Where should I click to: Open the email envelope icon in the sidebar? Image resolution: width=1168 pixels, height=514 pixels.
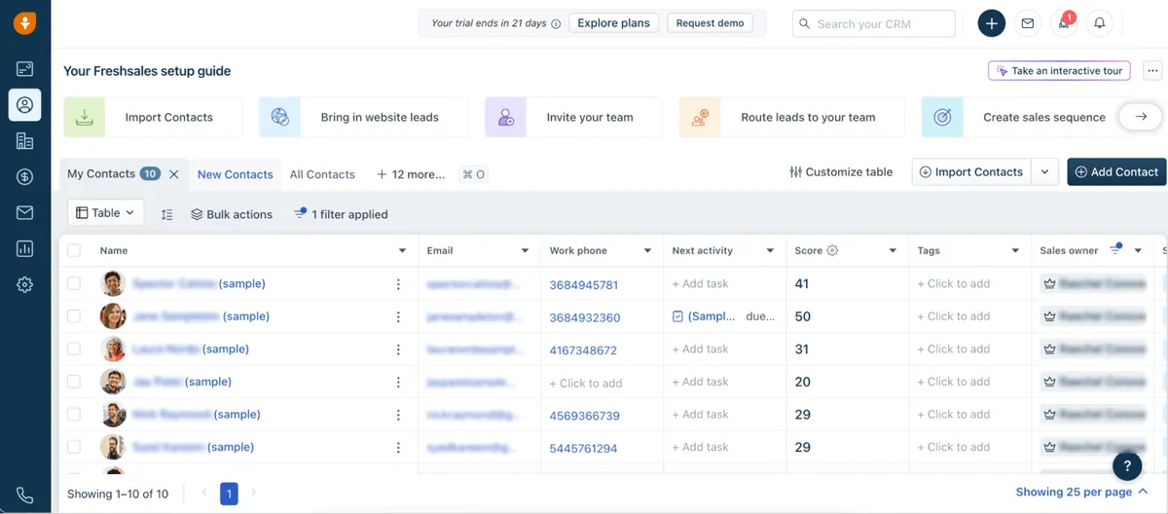coord(25,213)
